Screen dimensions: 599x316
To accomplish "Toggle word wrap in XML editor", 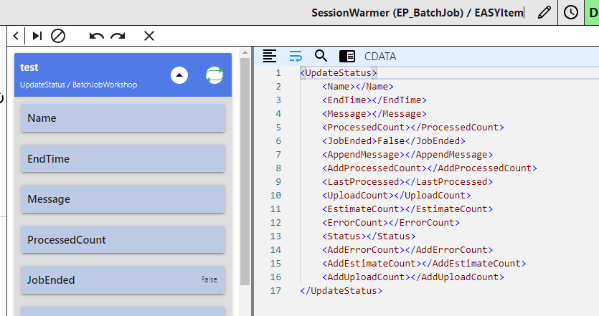I will 296,56.
